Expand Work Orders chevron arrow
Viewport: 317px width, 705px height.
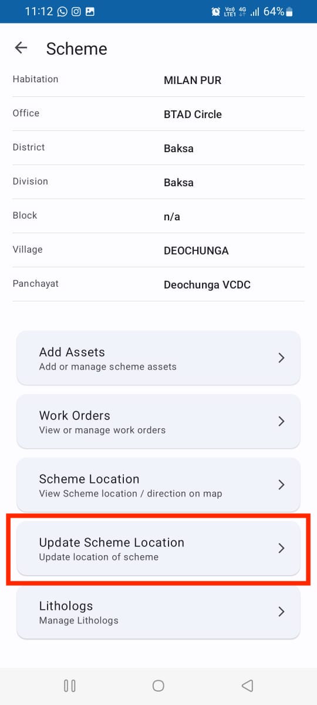click(281, 421)
